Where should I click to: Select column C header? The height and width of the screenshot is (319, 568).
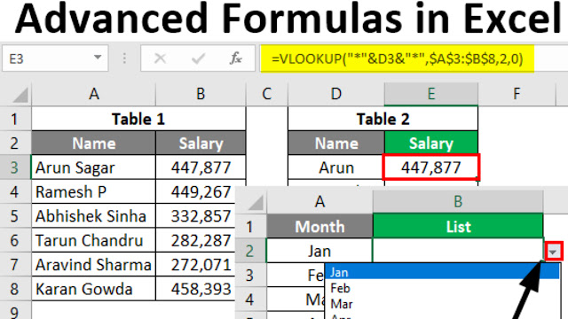coord(267,94)
